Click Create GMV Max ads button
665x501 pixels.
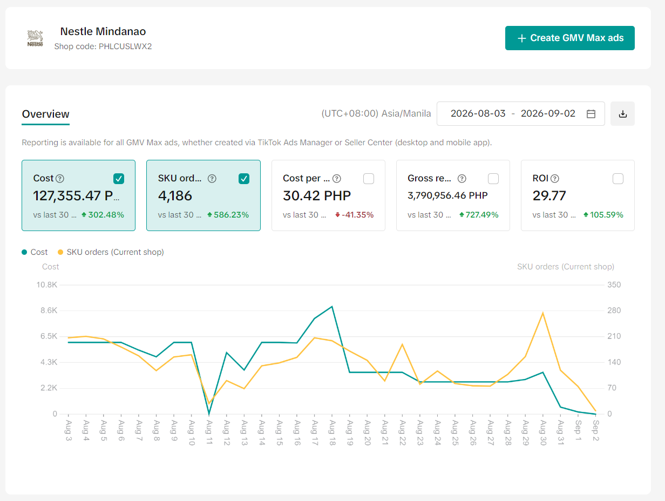(569, 38)
